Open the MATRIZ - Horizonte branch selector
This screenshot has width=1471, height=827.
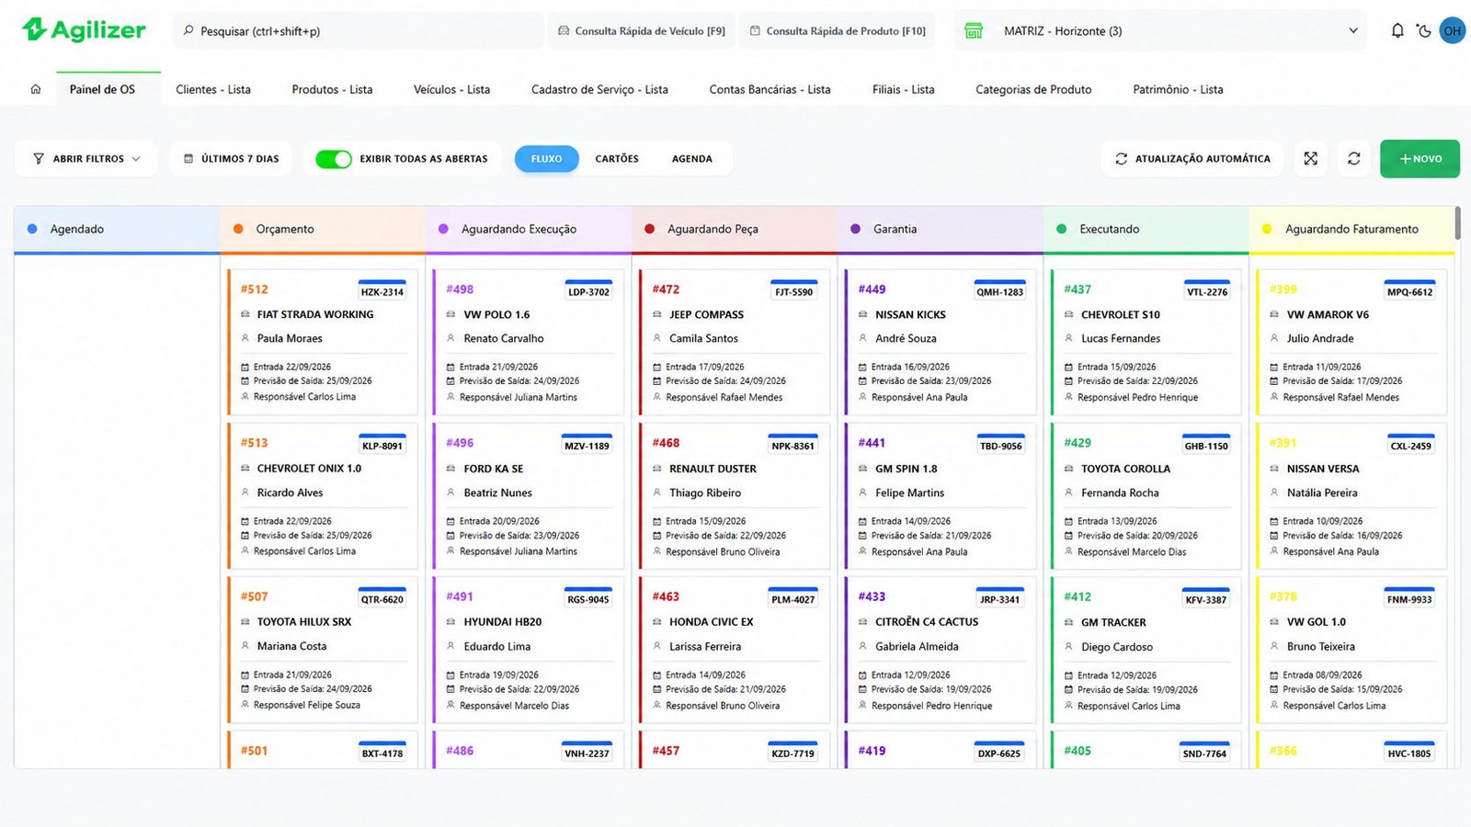click(x=1161, y=30)
